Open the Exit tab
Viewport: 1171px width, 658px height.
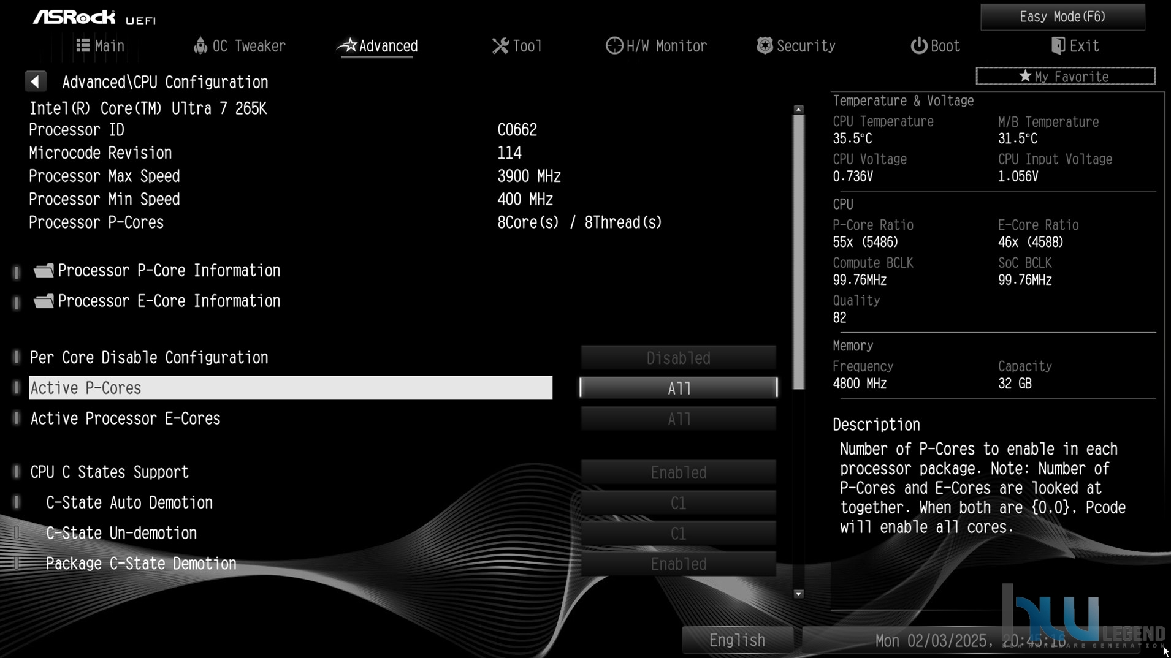point(1075,46)
